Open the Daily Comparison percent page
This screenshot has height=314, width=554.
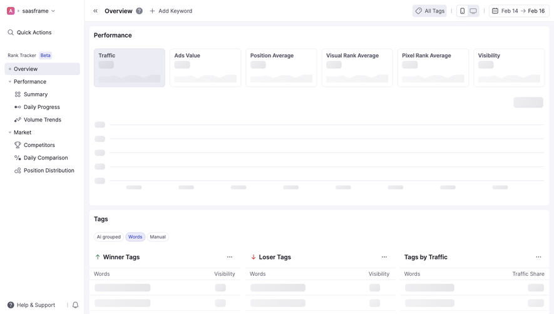41,158
